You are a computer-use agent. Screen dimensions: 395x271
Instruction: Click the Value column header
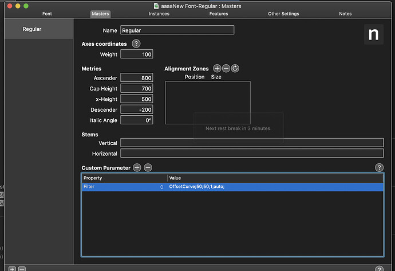[275, 178]
